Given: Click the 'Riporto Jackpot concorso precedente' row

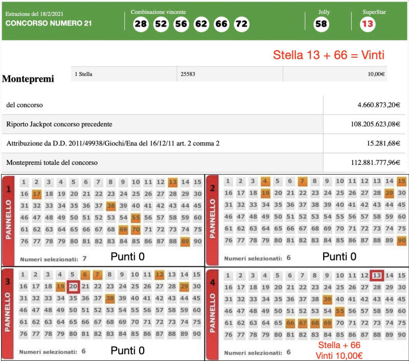Looking at the screenshot, I should [x=162, y=124].
